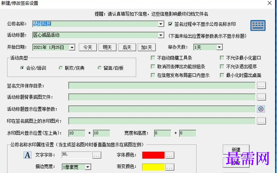Viewport: 278px width, 173px height.
Task: Browse for 活动标题背景底图文件
Action: (x=261, y=97)
